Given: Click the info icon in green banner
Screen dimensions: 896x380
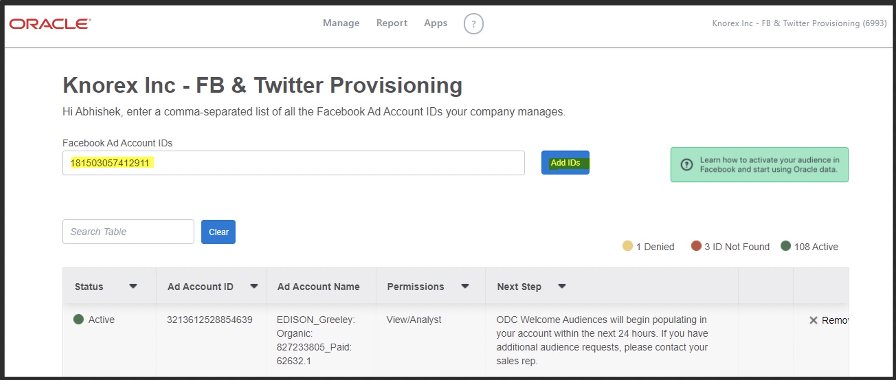Looking at the screenshot, I should pyautogui.click(x=686, y=165).
